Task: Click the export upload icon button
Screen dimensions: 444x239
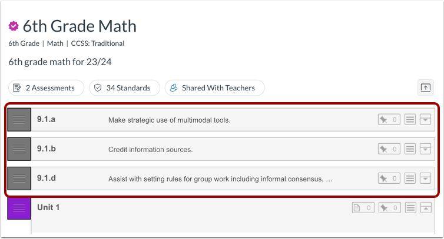Action: pos(425,87)
